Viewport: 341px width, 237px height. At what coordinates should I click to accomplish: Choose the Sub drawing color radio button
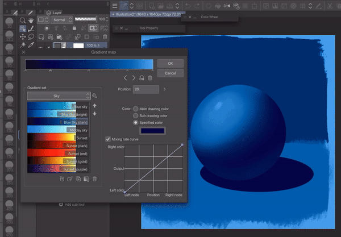135,115
